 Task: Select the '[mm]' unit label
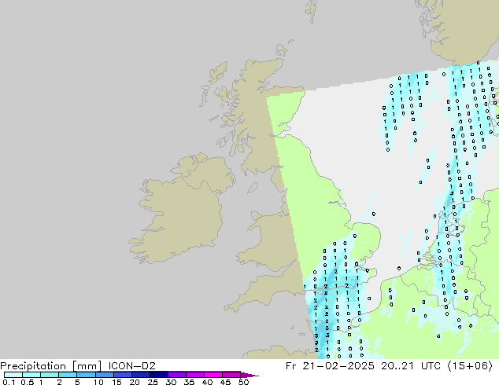(87, 366)
